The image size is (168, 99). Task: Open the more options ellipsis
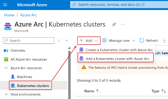(x=123, y=24)
